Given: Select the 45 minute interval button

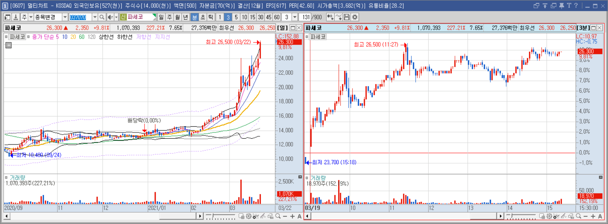Looking at the screenshot, I should [269, 17].
